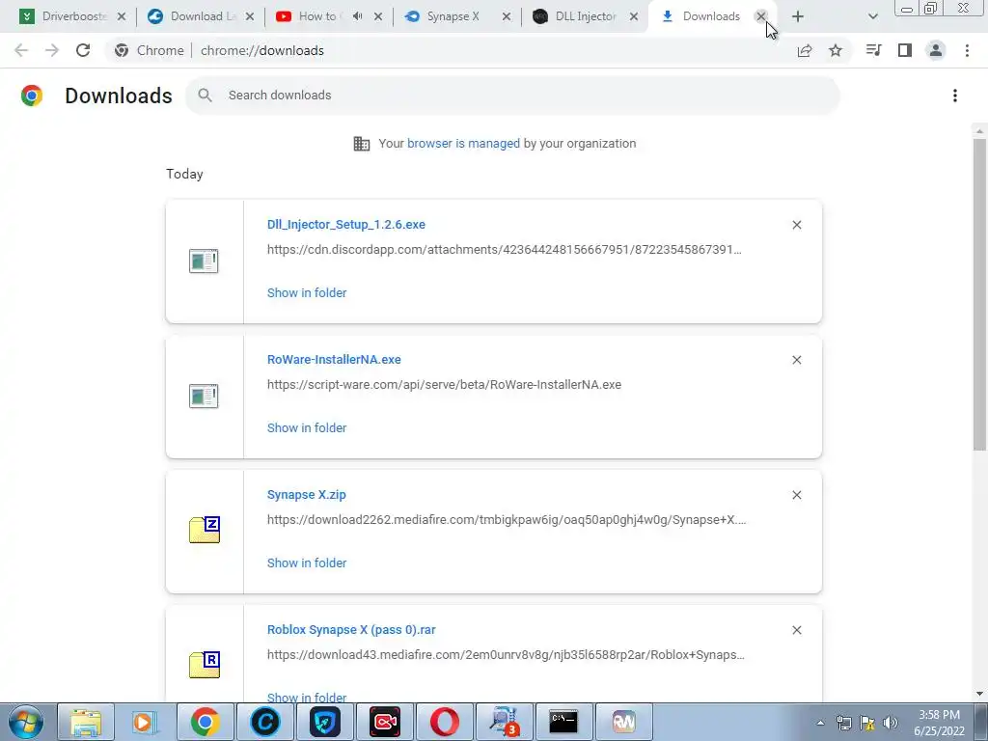Open the Downloads page more actions menu
The image size is (988, 741).
click(955, 96)
